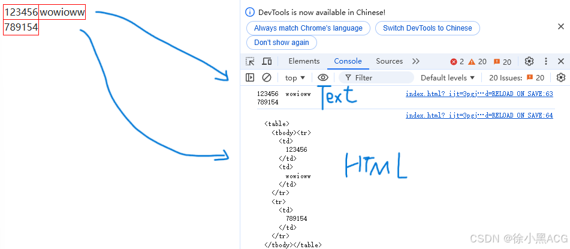Screen dimensions: 570x249
Task: Click the Don't show again button
Action: [x=282, y=42]
